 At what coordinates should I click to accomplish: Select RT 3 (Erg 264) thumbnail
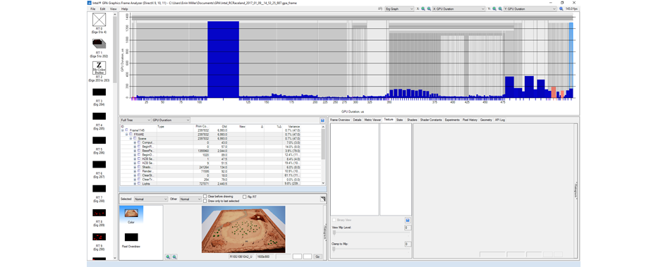pos(99,92)
